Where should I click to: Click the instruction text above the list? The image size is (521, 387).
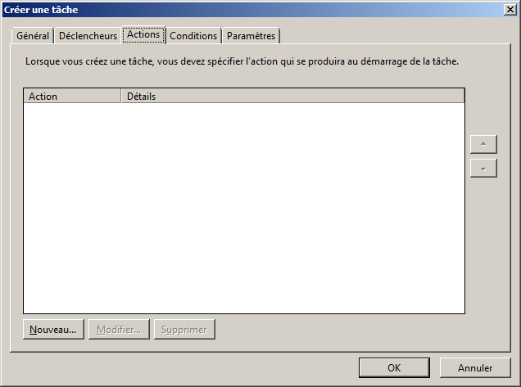(x=242, y=61)
